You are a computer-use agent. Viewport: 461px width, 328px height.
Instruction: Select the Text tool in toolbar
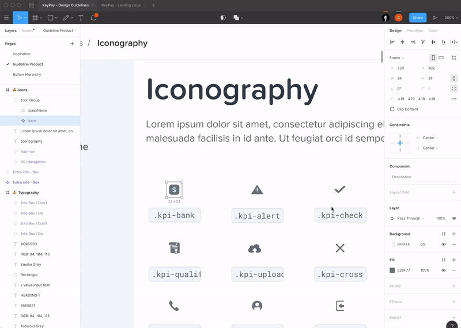coord(81,18)
